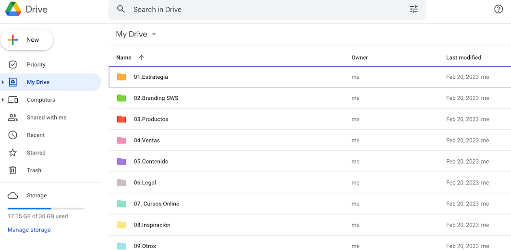
Task: Click the 17.15 GB of 30 GB used text
Action: (x=37, y=216)
